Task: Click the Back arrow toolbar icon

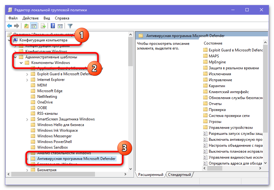Action: pyautogui.click(x=9, y=26)
